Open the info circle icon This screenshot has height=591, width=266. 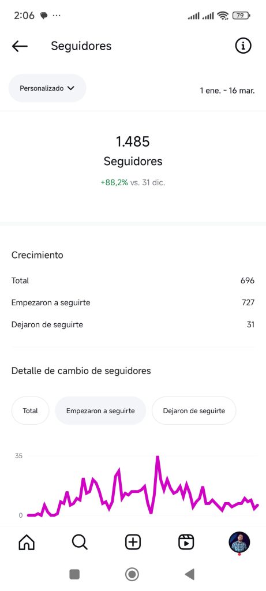point(243,46)
